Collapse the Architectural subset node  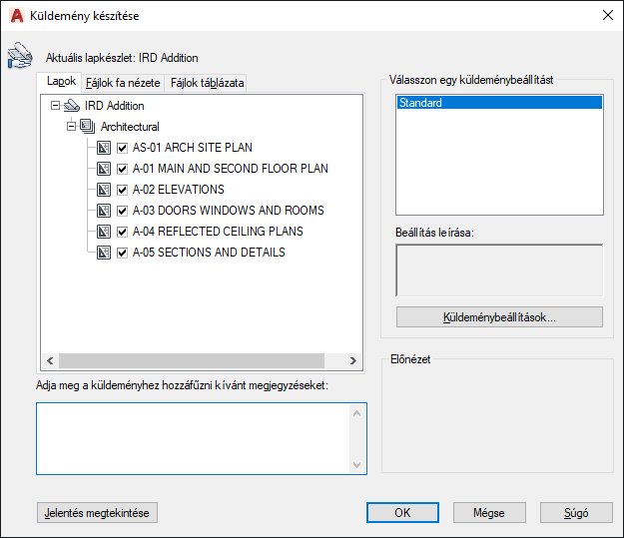coord(71,127)
